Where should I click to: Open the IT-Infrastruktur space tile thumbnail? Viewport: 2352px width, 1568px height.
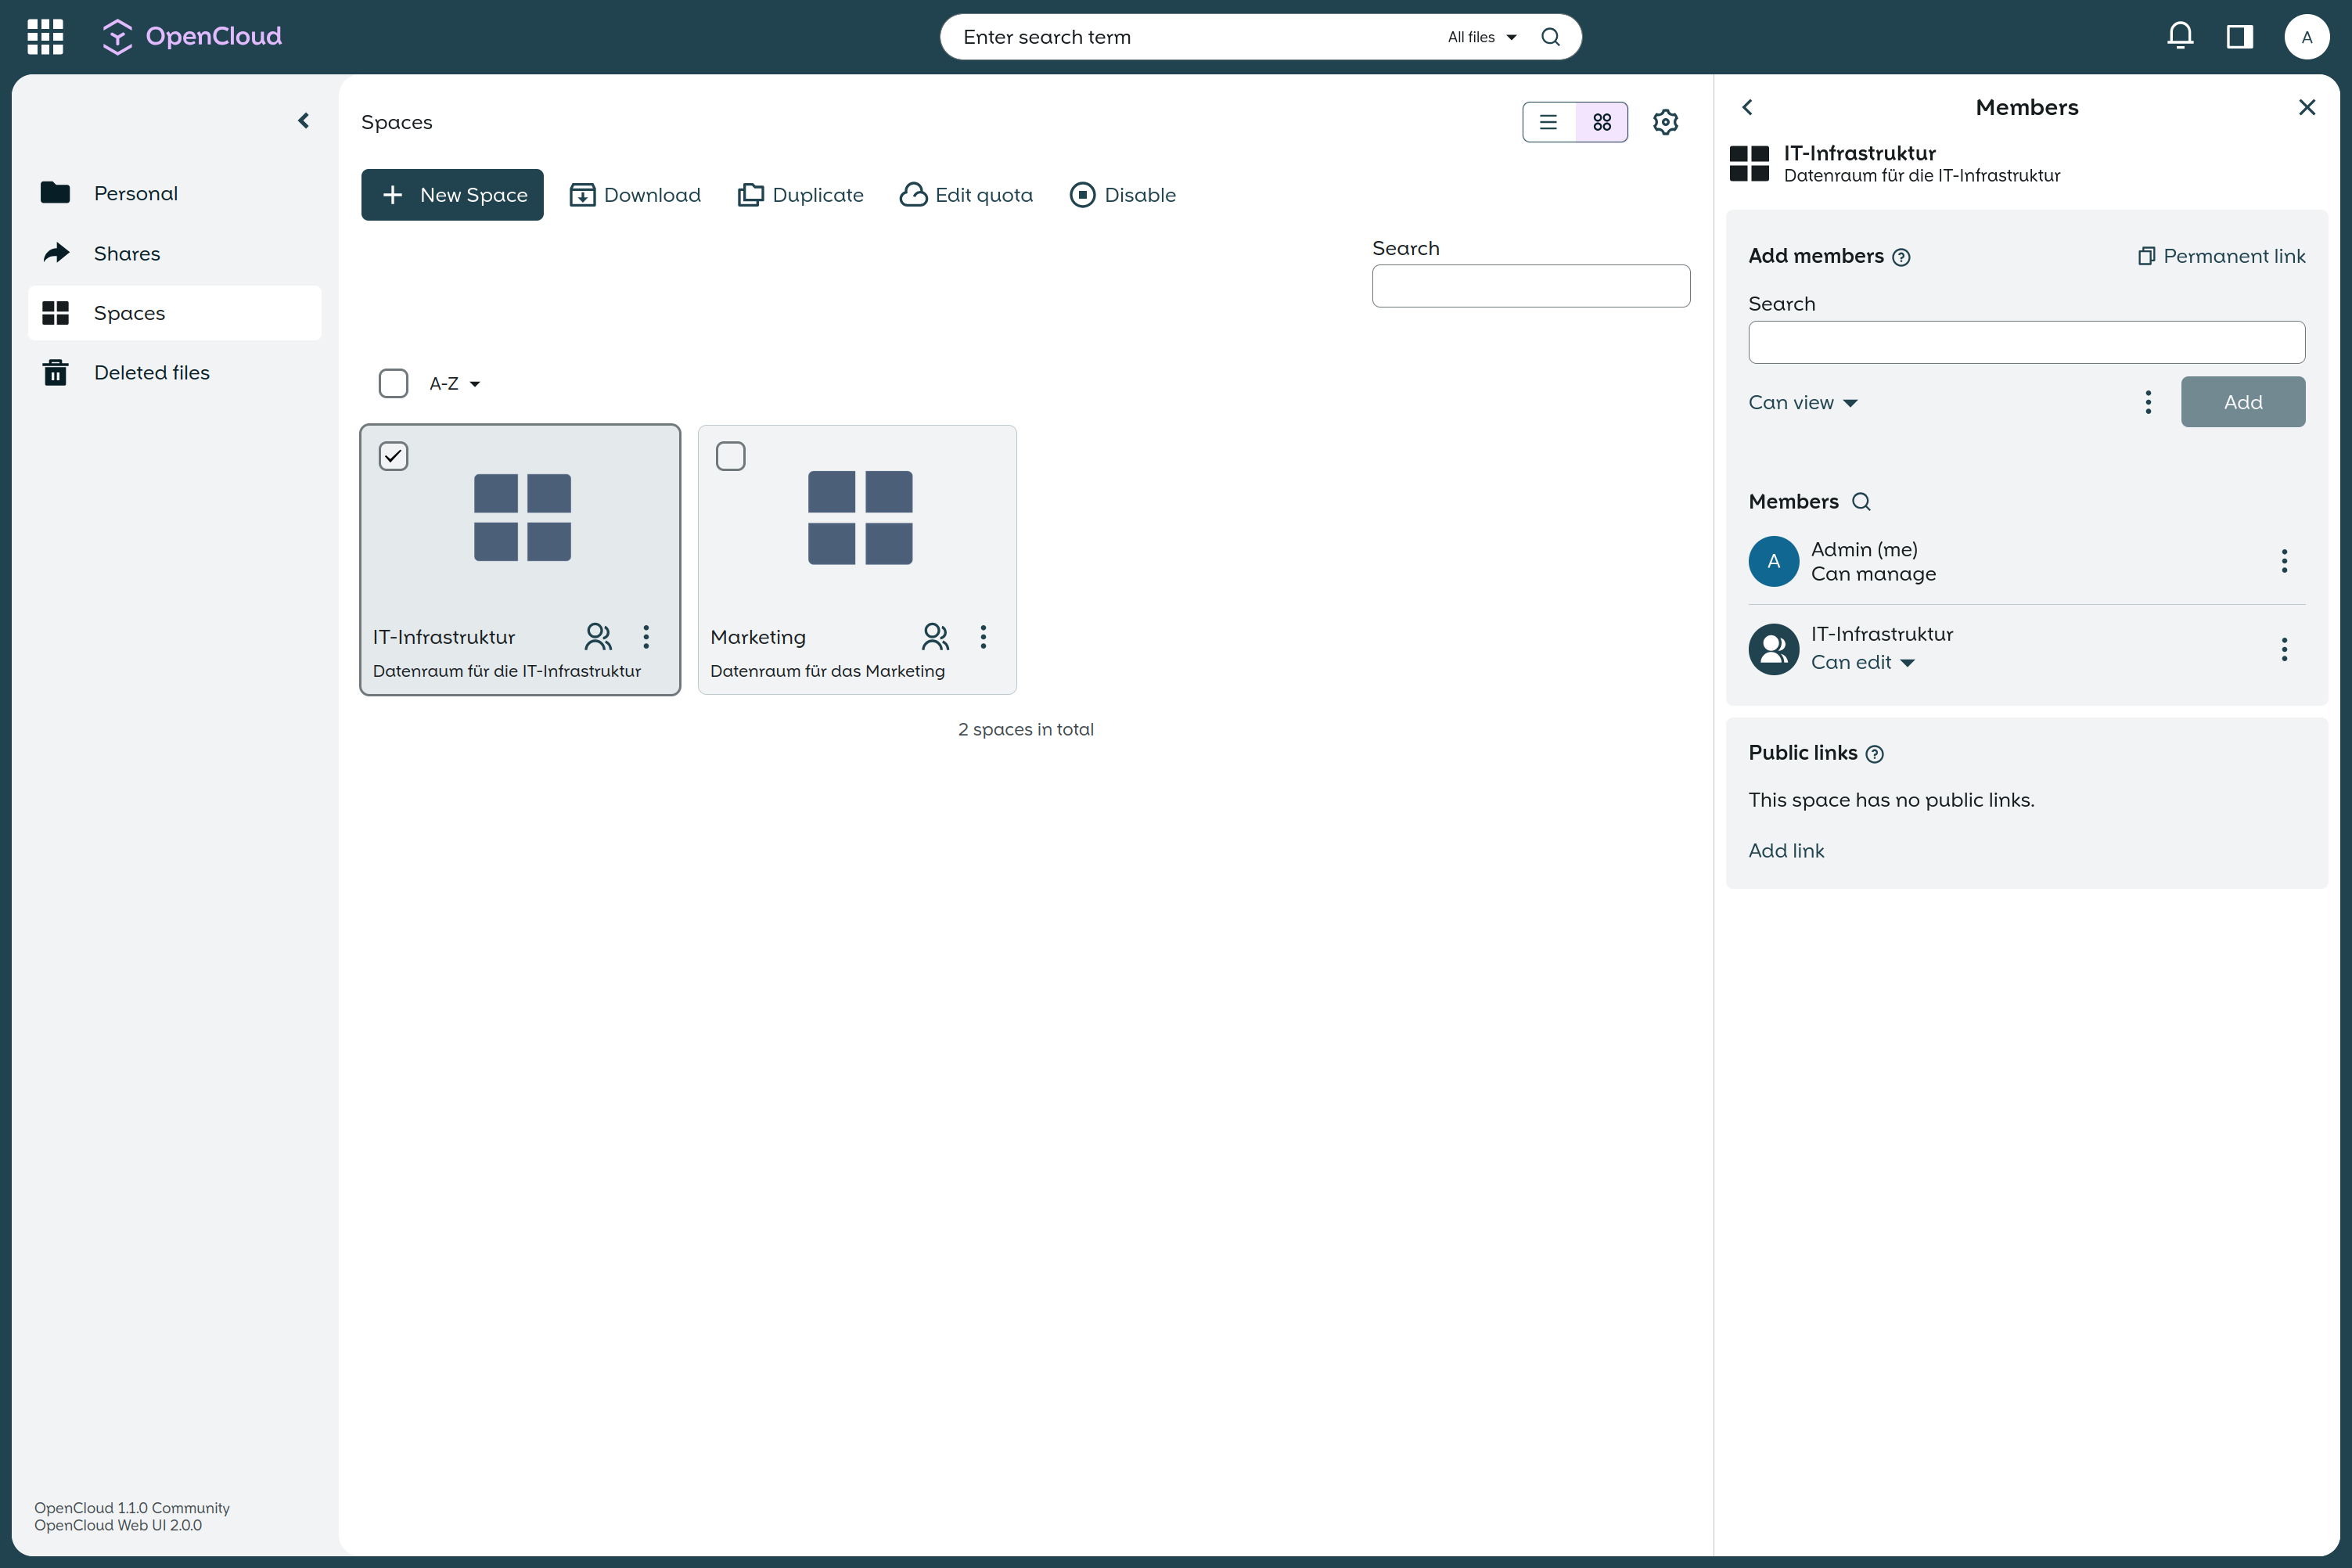(x=522, y=518)
